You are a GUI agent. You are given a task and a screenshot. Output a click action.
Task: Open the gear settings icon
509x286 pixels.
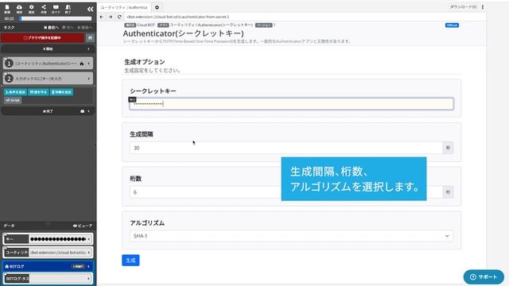pos(31,9)
